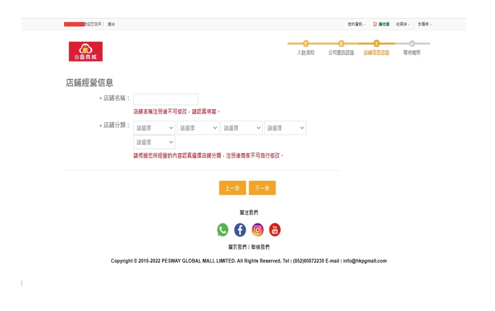Open the 聯絡我們 link
The width and height of the screenshot is (495, 311).
click(260, 247)
